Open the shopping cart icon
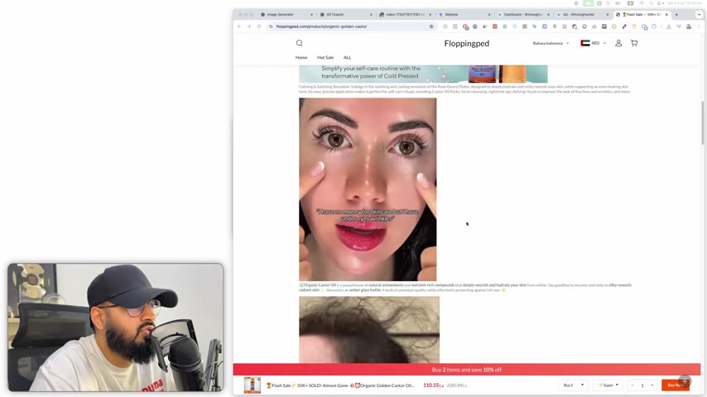This screenshot has width=707, height=397. pos(634,43)
